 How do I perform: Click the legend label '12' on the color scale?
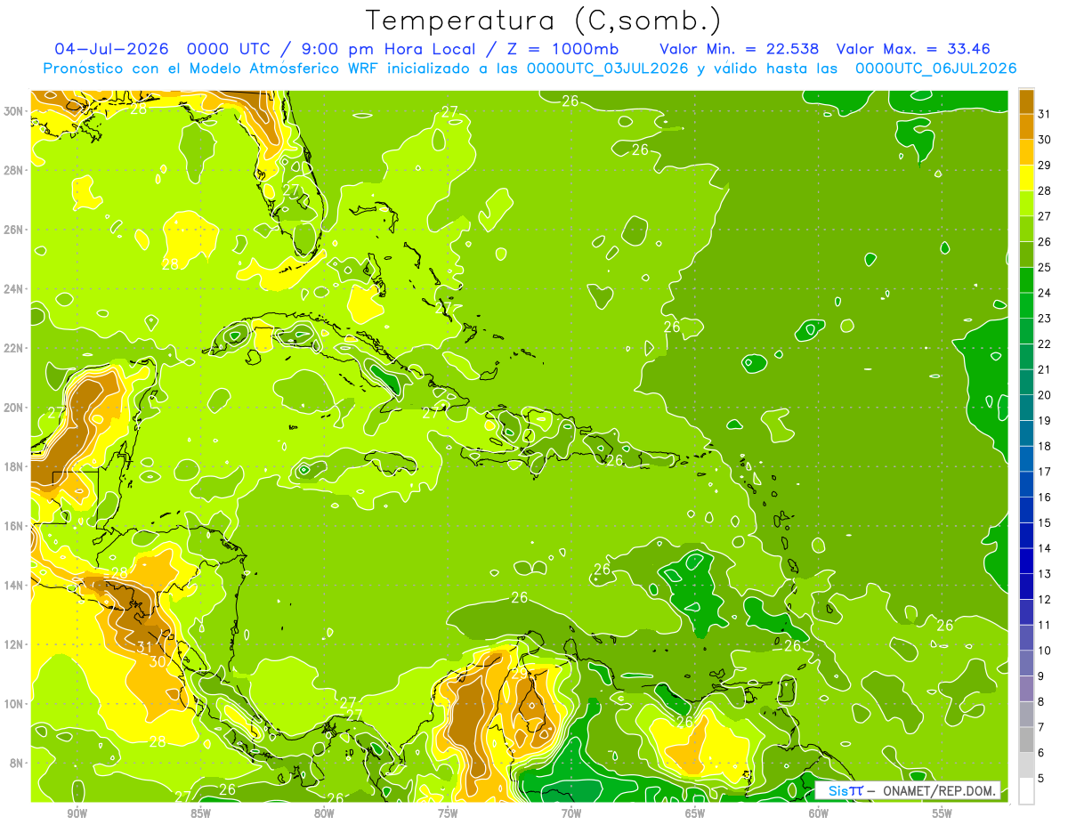point(1045,600)
